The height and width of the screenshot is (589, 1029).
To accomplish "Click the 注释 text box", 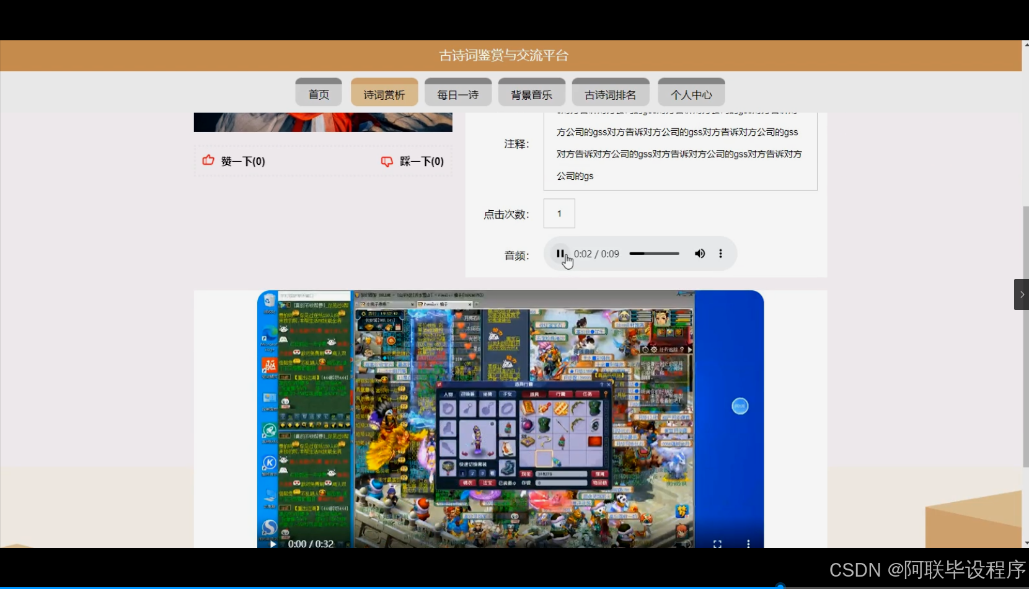I will (681, 151).
